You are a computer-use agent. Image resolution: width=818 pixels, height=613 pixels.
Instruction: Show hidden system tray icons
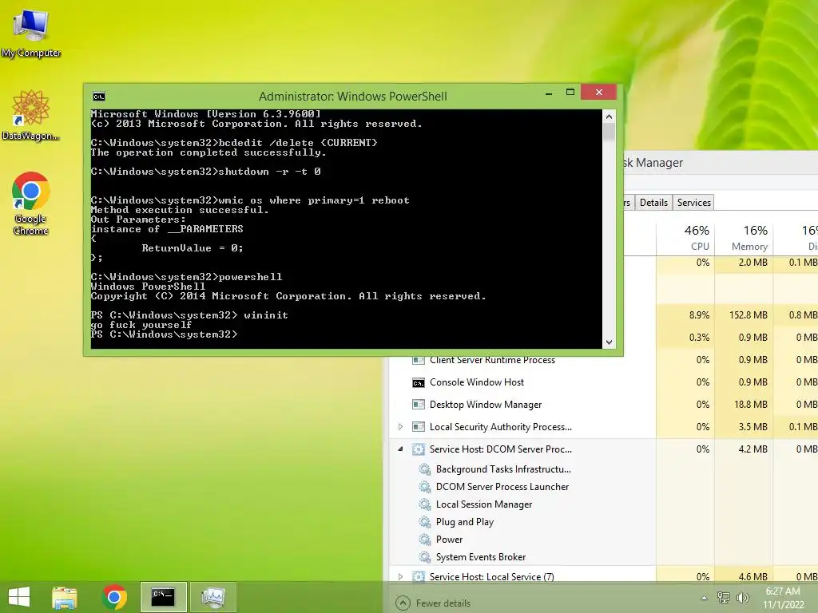pos(705,598)
